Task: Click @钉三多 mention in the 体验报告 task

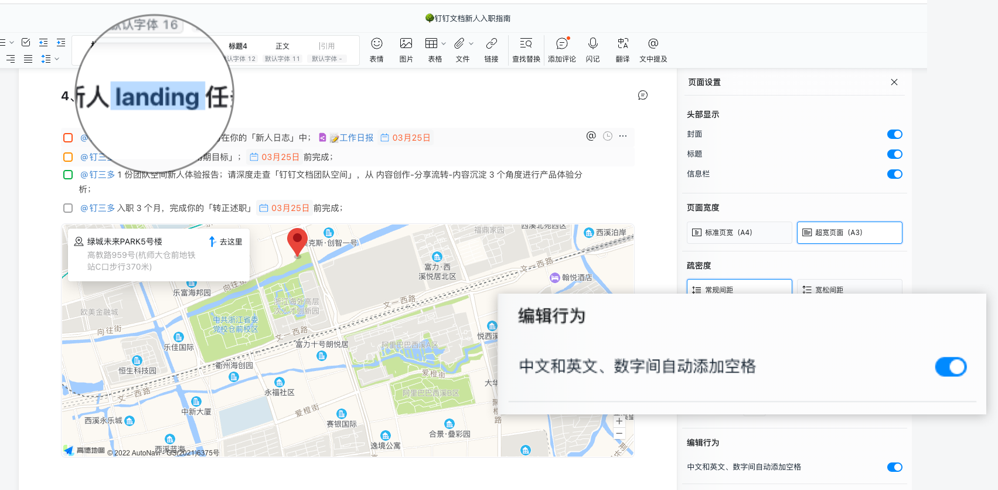Action: point(97,175)
